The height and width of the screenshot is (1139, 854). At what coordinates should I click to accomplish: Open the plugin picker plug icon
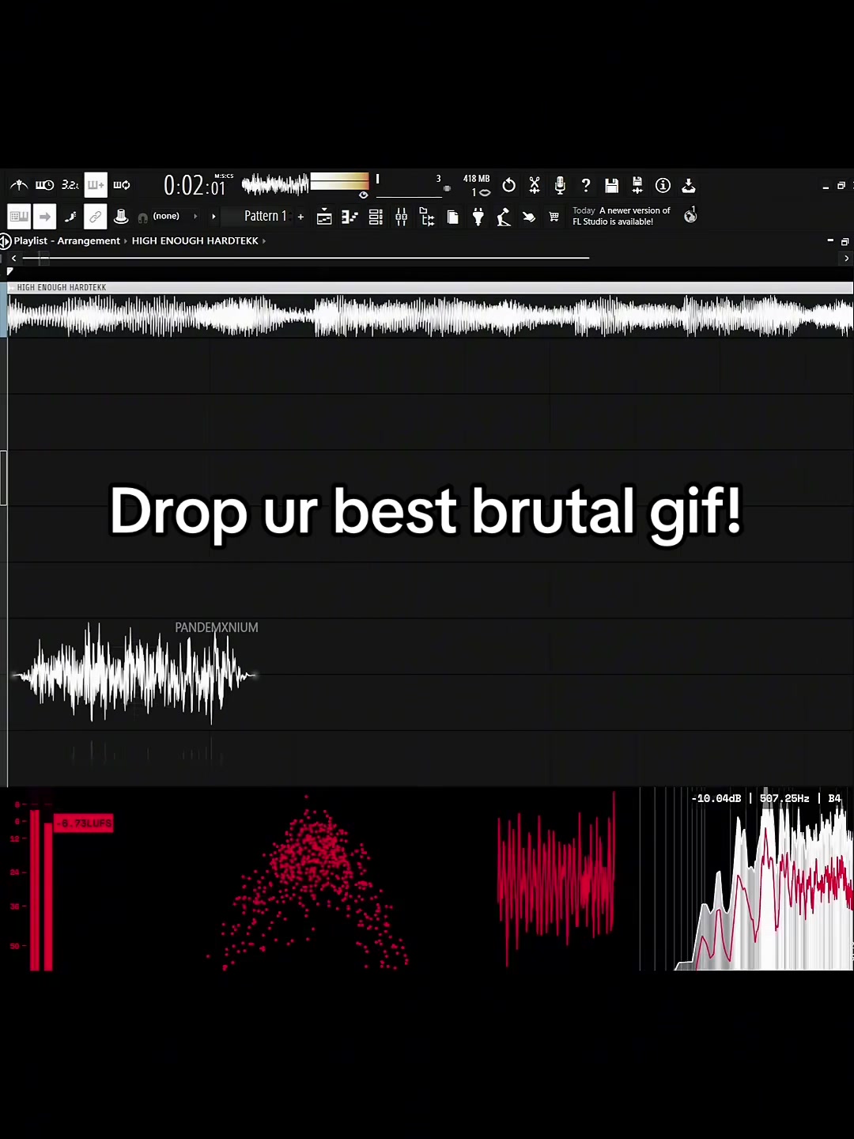(478, 217)
